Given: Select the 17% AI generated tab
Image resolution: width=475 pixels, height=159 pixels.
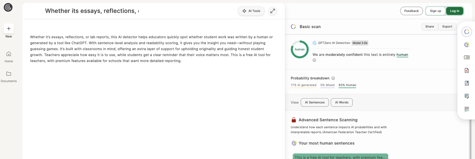Looking at the screenshot, I should (303, 85).
